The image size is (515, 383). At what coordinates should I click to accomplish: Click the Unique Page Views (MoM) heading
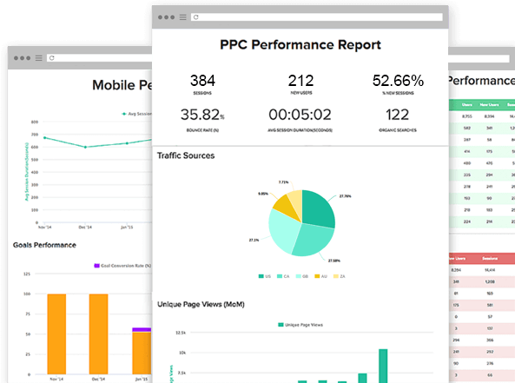201,304
